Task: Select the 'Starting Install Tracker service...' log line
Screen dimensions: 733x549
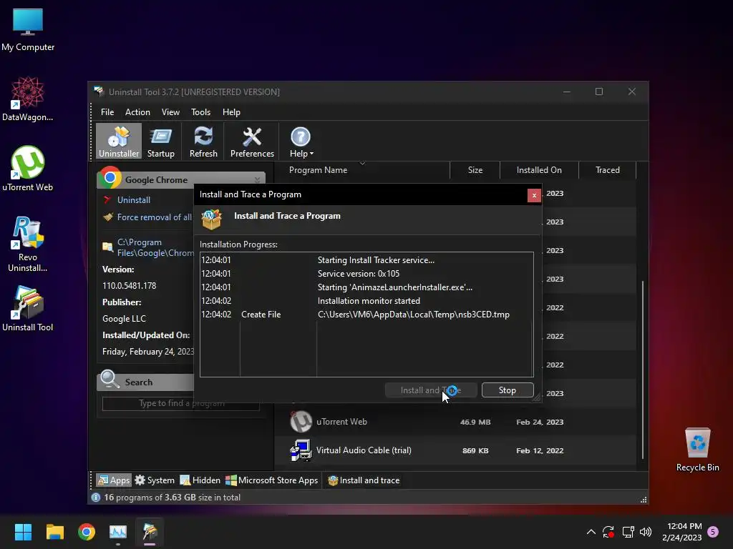Action: pos(366,260)
